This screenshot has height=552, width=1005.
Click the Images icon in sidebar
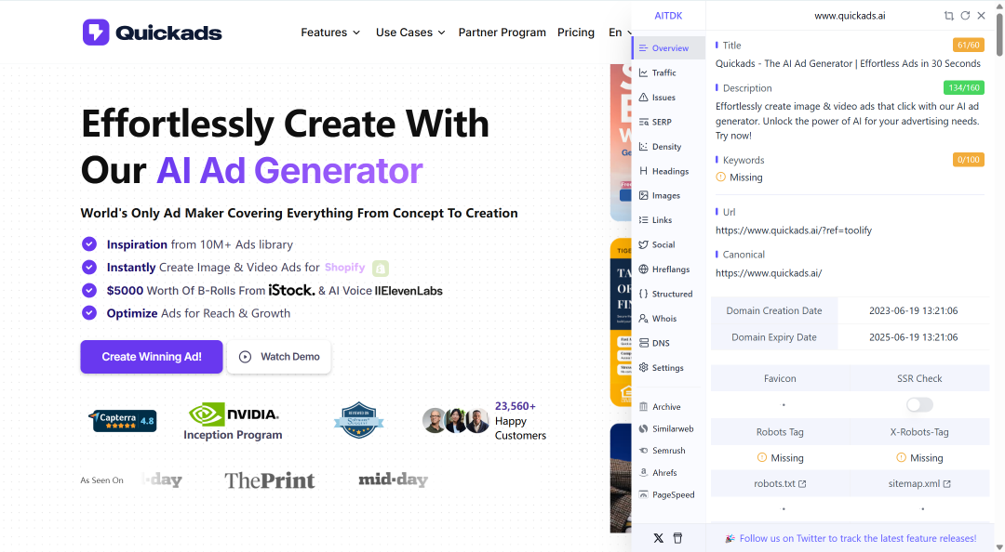pyautogui.click(x=644, y=195)
